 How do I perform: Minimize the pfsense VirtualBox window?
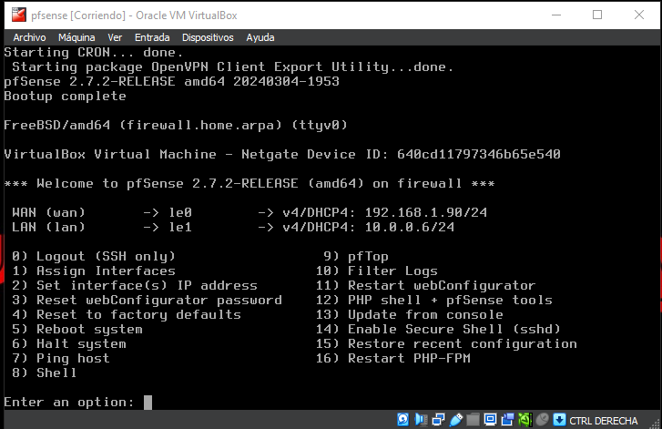(556, 15)
